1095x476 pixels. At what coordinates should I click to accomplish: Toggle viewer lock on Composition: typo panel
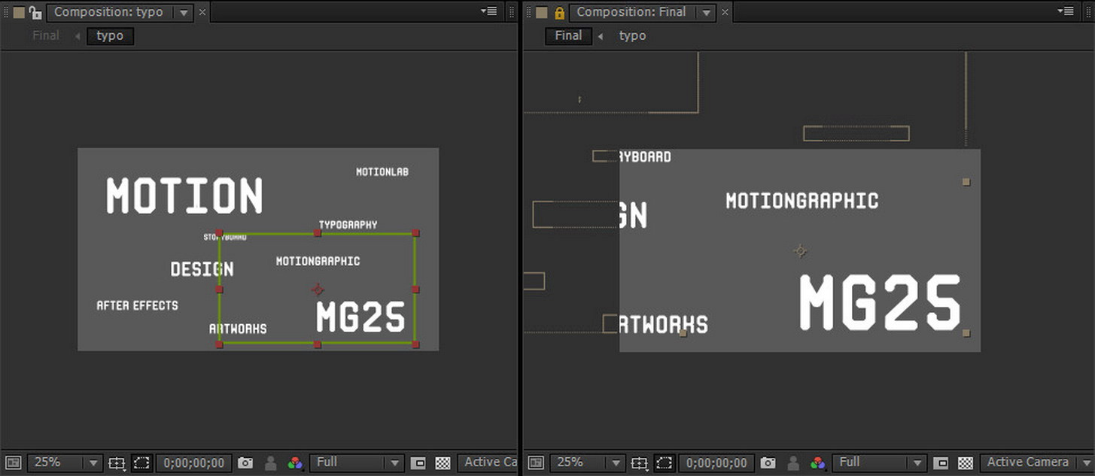coord(35,12)
